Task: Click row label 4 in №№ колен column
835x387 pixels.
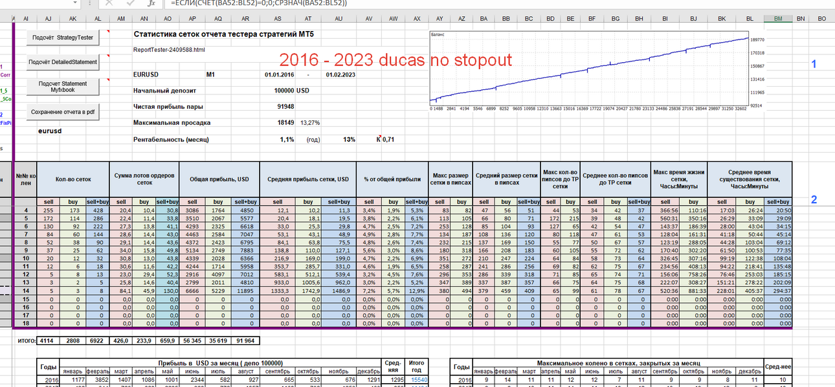Action: [x=25, y=210]
